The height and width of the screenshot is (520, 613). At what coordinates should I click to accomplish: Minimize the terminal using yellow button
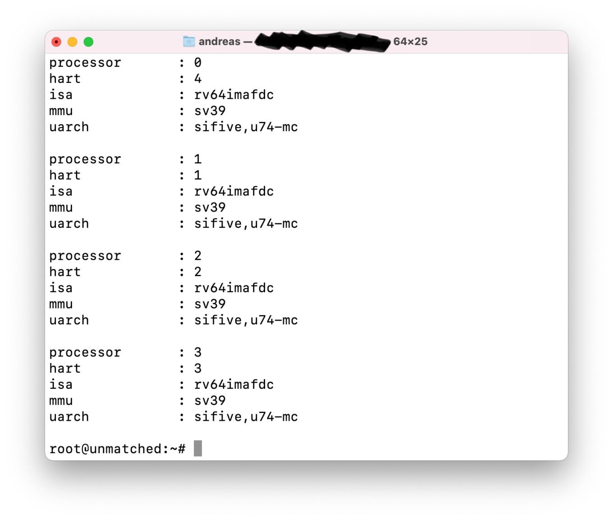tap(72, 42)
